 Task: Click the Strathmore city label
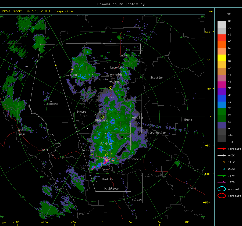click(x=131, y=159)
